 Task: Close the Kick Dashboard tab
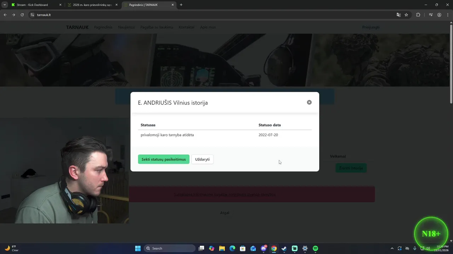click(x=60, y=5)
